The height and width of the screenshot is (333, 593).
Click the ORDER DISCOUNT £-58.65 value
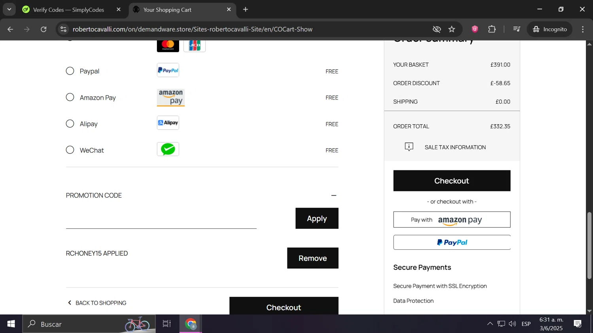pyautogui.click(x=500, y=83)
